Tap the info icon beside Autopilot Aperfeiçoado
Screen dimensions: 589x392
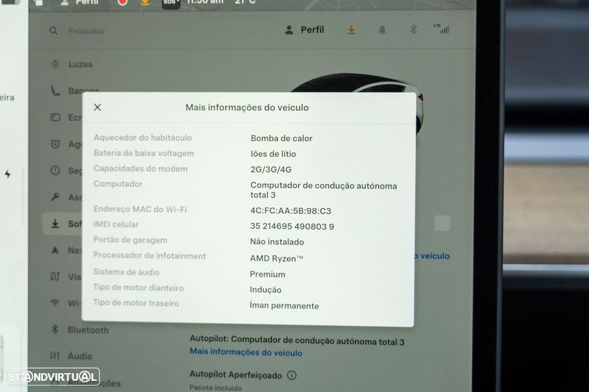pos(292,375)
